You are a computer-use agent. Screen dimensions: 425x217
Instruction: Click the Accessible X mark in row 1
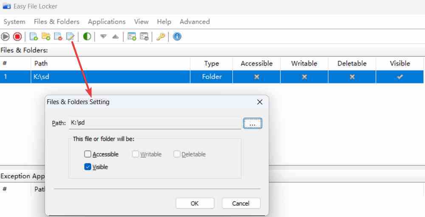coord(256,77)
